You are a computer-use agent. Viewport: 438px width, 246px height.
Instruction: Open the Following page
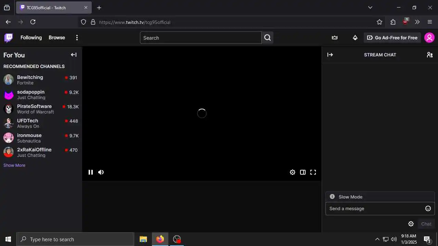pos(31,38)
